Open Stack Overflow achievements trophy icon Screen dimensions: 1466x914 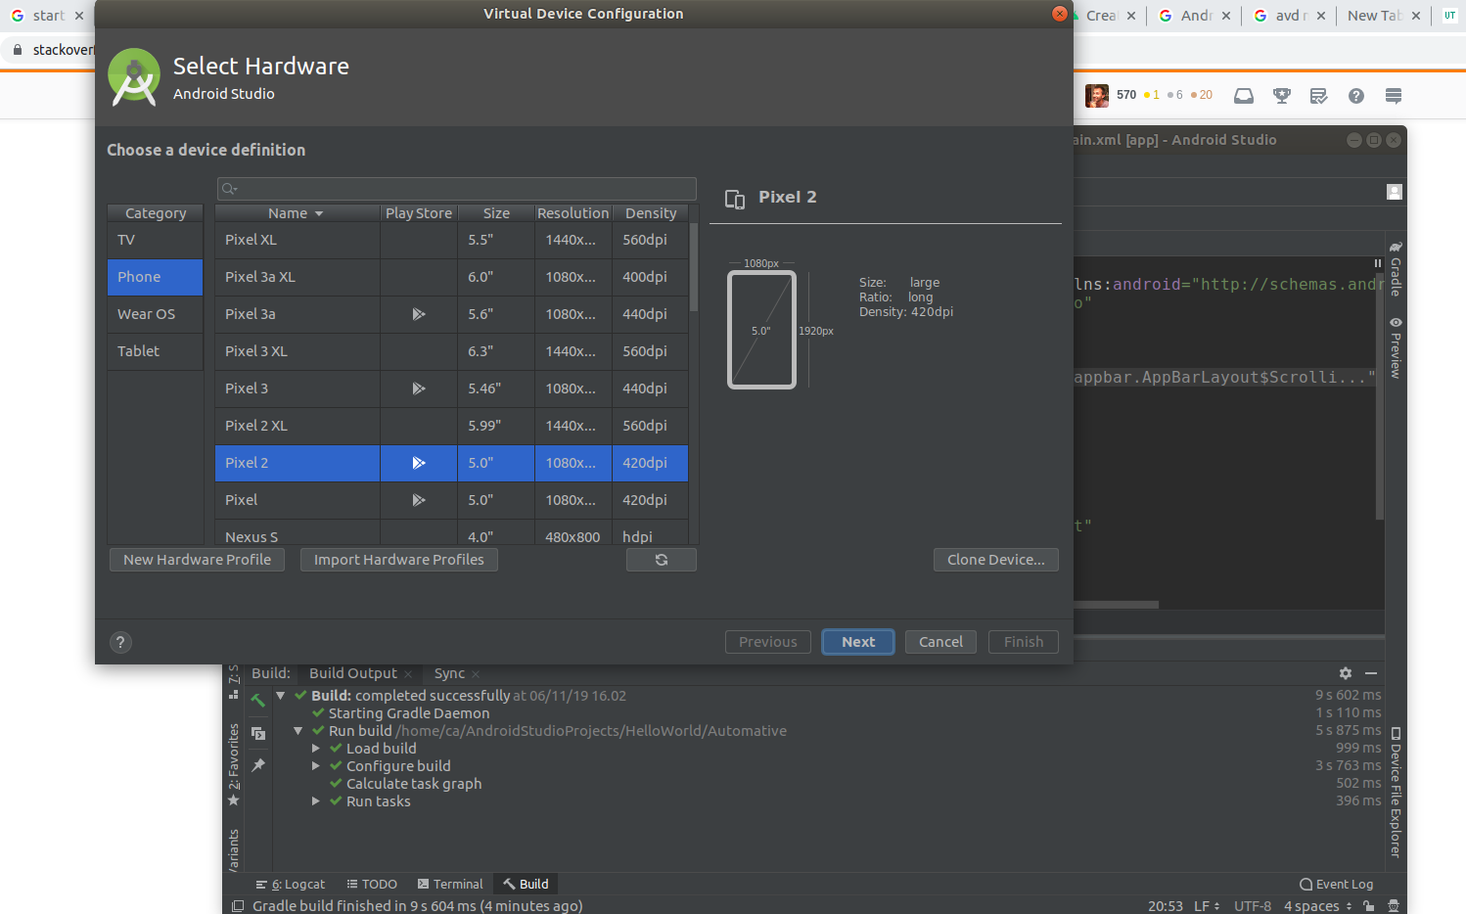click(1281, 96)
